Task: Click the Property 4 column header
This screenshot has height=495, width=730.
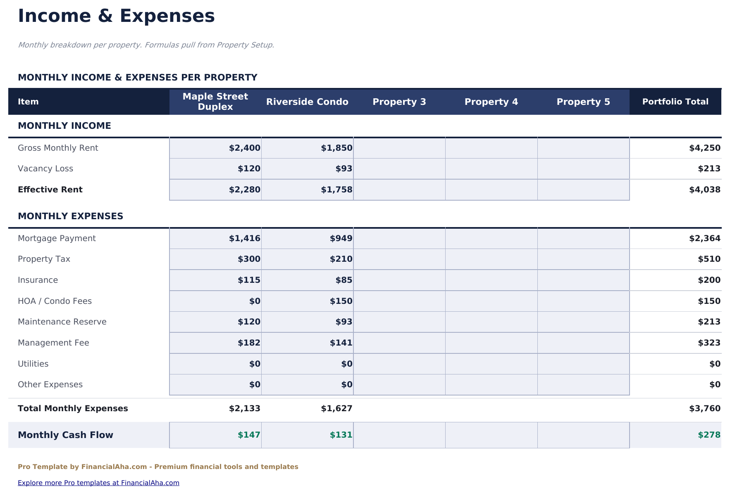Action: pos(491,102)
